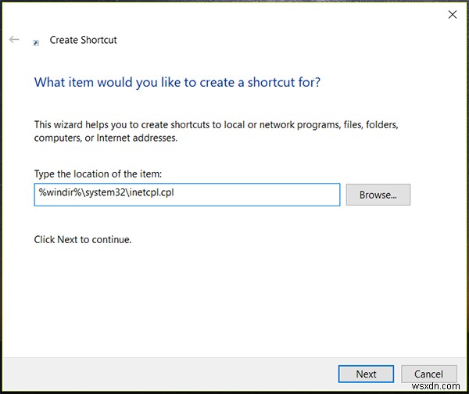This screenshot has width=469, height=394.
Task: Close the Create Shortcut dialog
Action: pos(453,14)
